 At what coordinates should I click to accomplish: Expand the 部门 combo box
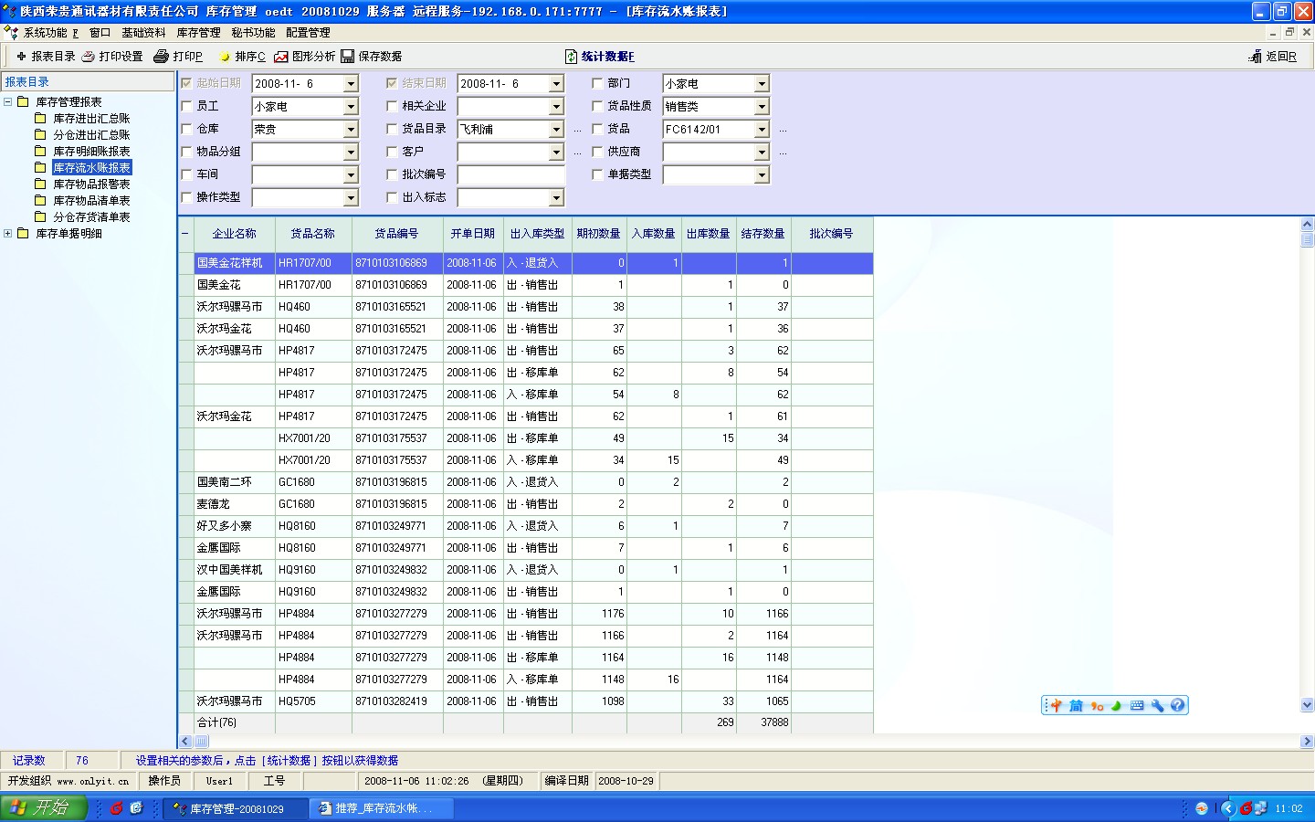762,84
